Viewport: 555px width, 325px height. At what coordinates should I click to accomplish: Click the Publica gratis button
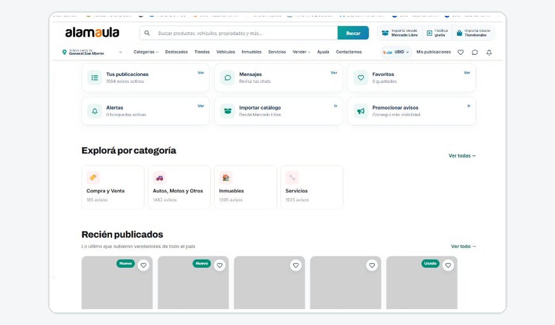coord(437,33)
